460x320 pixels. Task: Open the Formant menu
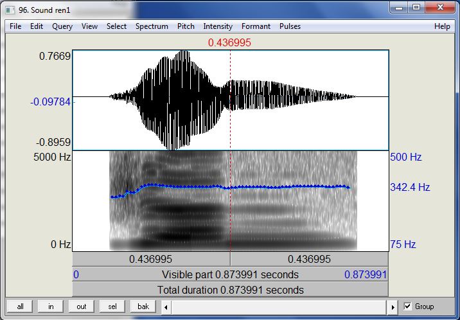(256, 26)
